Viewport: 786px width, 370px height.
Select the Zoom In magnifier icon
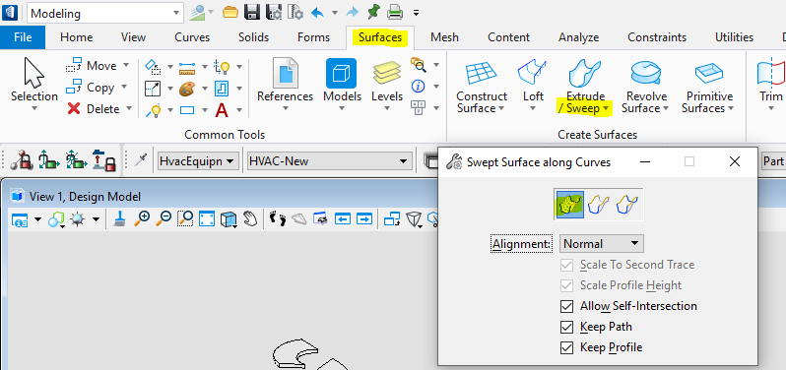(x=143, y=218)
